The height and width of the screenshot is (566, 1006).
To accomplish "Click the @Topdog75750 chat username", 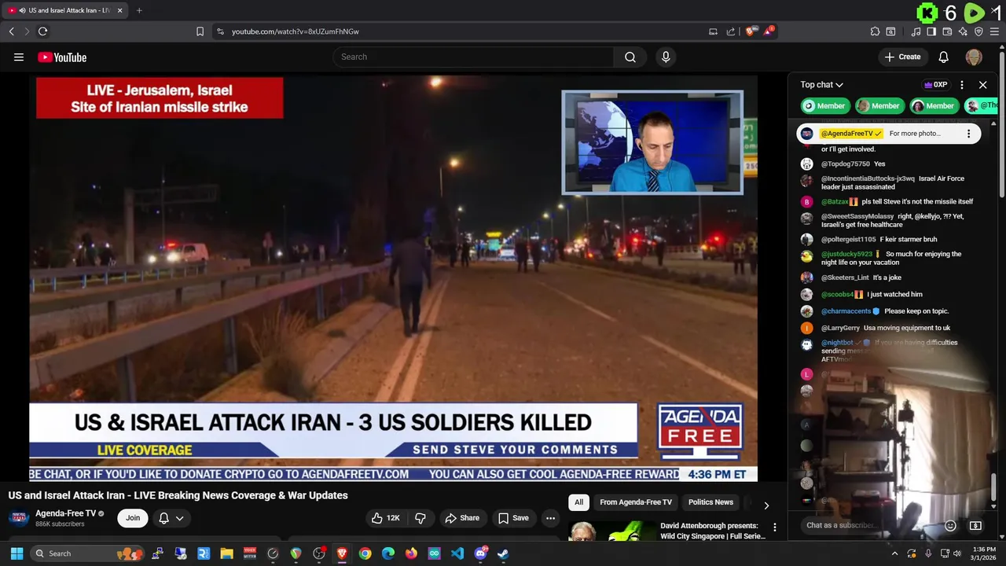I will pos(846,164).
